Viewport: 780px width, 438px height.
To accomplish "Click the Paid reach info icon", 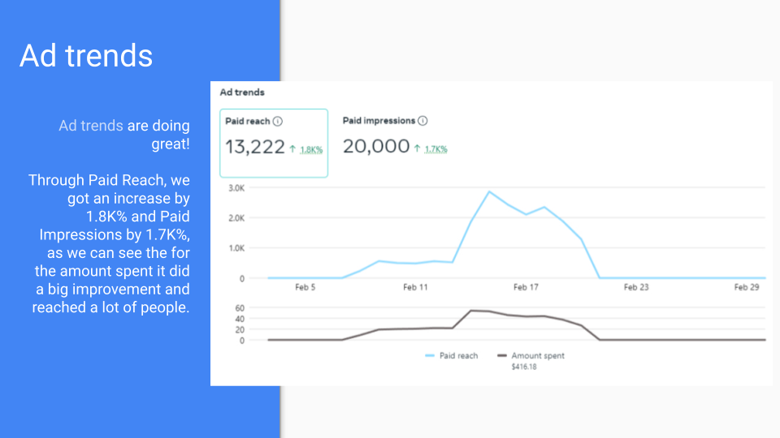I will point(278,121).
